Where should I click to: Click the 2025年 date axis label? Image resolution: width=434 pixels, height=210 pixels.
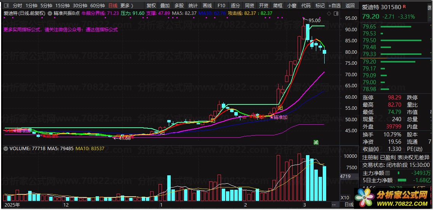[13, 205]
